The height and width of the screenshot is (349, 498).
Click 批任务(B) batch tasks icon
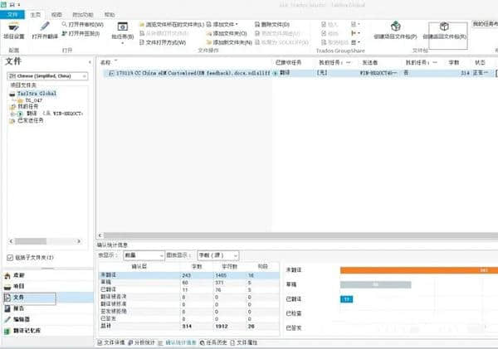122,27
